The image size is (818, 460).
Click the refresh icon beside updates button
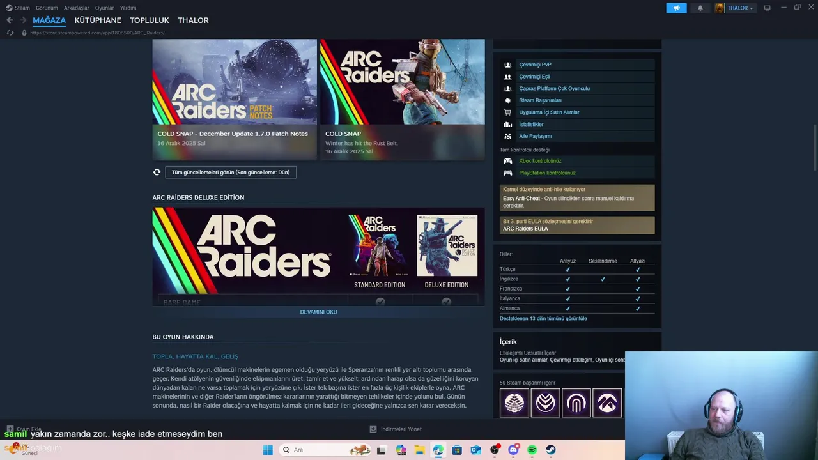coord(157,172)
